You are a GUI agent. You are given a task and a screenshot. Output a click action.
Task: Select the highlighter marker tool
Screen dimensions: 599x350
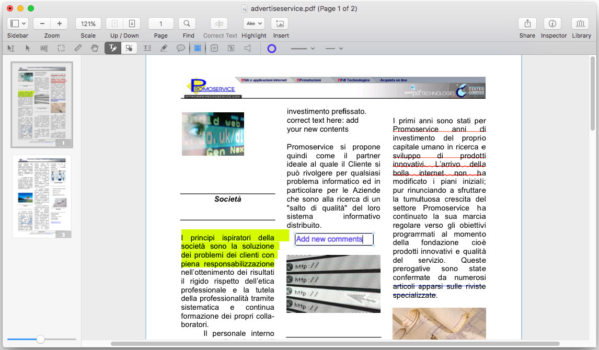pos(164,48)
